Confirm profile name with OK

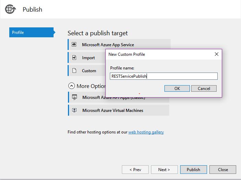click(177, 88)
